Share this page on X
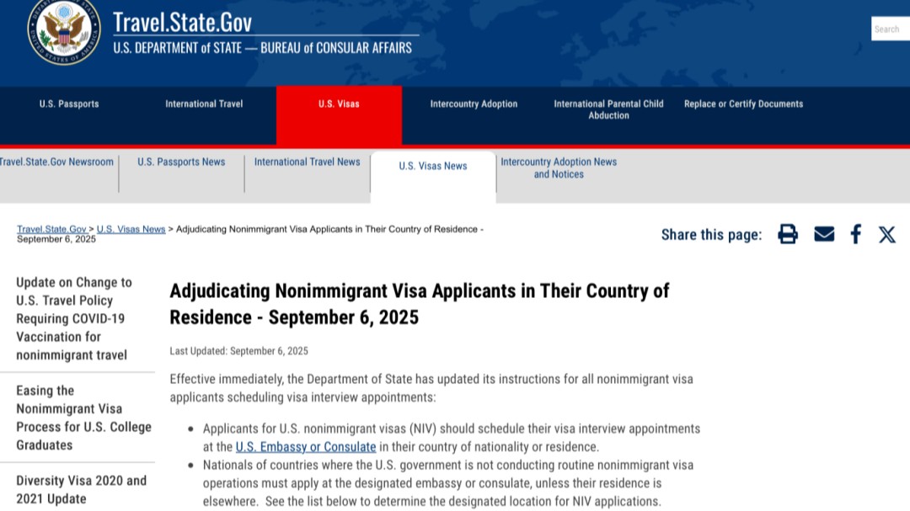 887,234
